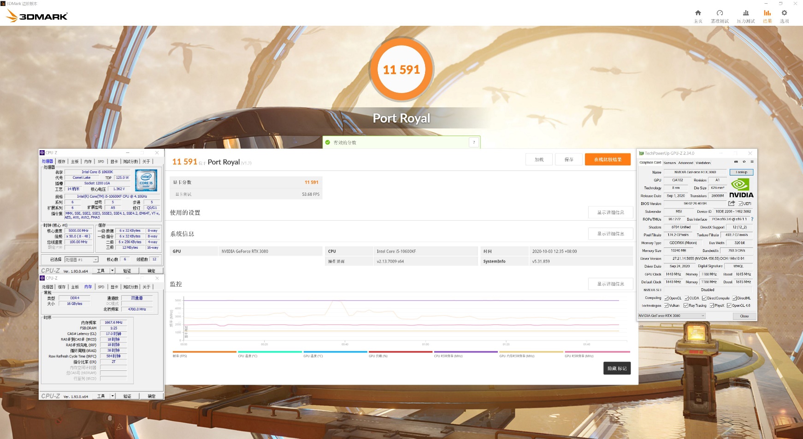Click the lower CPU-Z window title icon
Screen dimensions: 803x439
42,278
